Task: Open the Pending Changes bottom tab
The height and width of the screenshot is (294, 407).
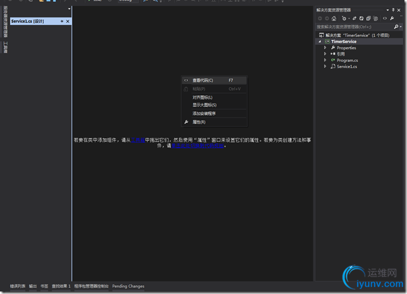Action: (x=128, y=286)
